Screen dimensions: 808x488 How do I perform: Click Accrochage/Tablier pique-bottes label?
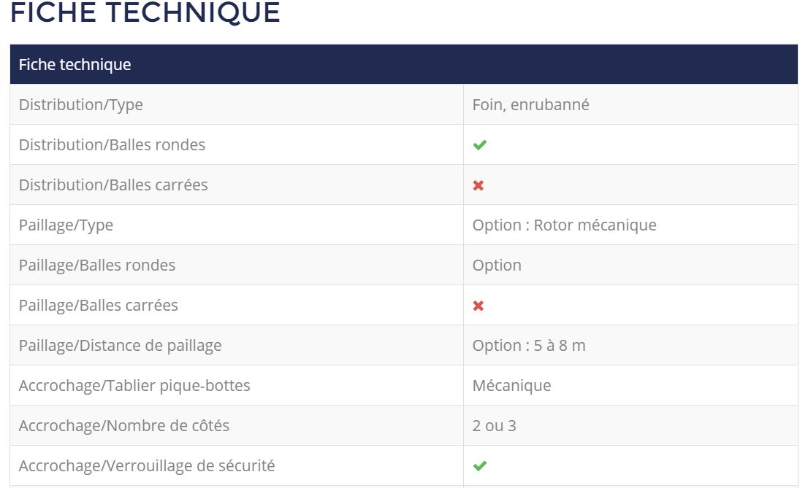coord(134,386)
